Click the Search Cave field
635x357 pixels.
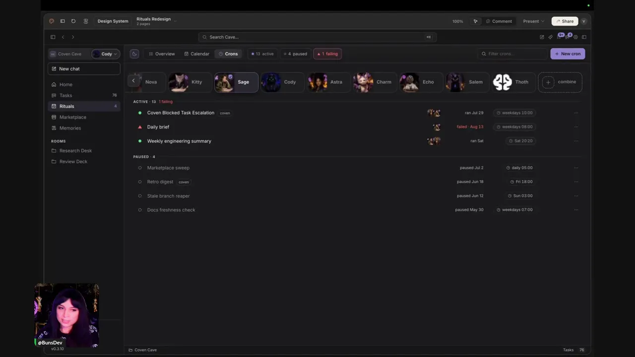click(317, 37)
